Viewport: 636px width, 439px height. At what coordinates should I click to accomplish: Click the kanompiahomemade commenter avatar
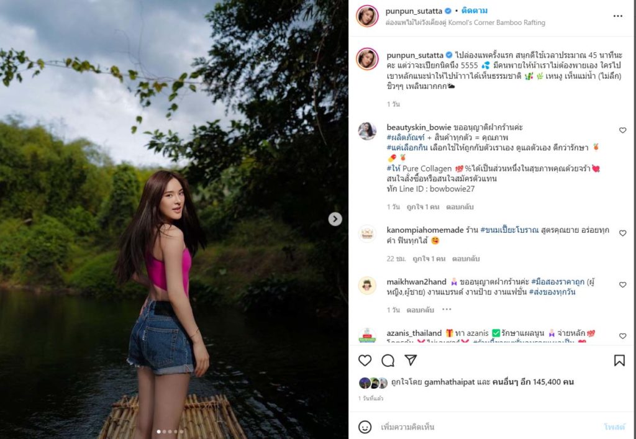(367, 233)
